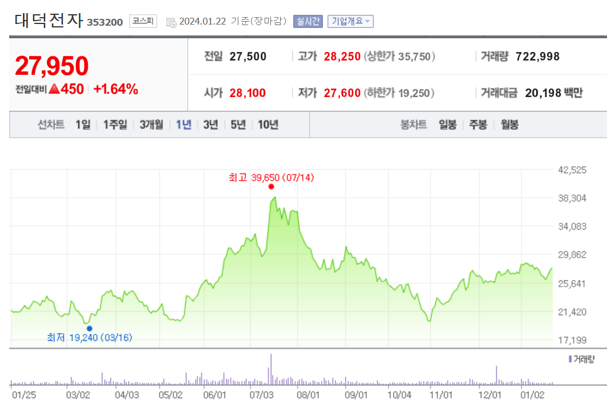The height and width of the screenshot is (418, 607).
Task: Click the current price 27,950
Action: pyautogui.click(x=52, y=66)
